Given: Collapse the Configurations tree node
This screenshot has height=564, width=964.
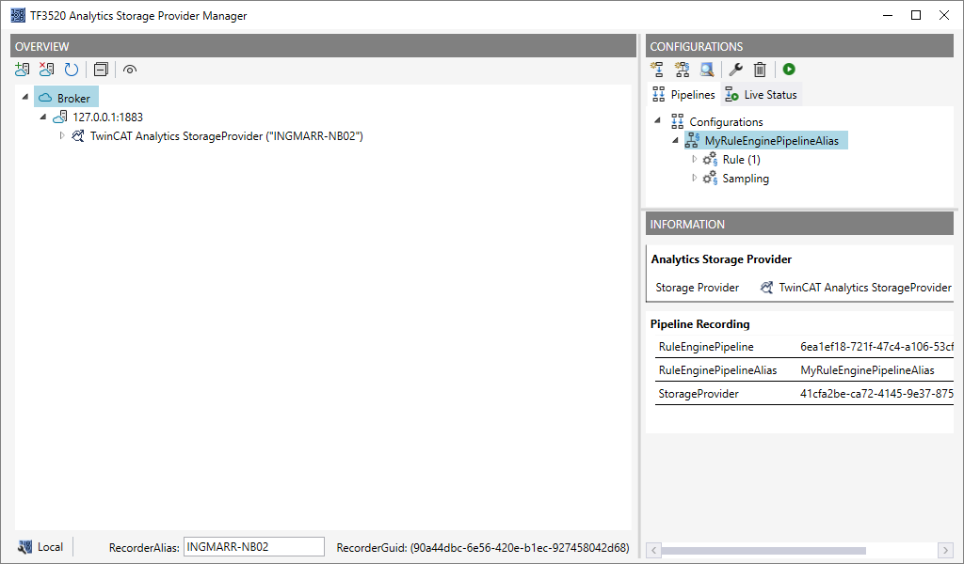Looking at the screenshot, I should 657,121.
